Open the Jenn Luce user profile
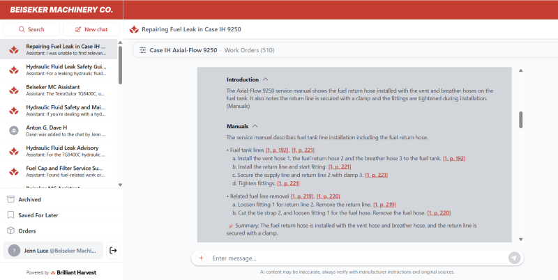This screenshot has width=558, height=280. pos(53,251)
